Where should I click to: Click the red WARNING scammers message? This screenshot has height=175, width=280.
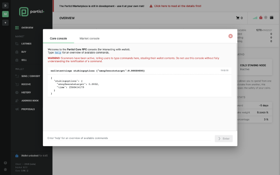click(133, 60)
